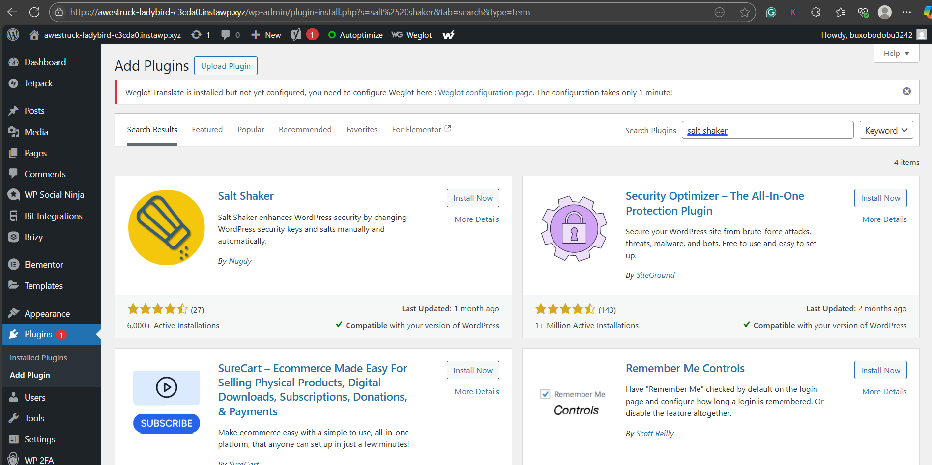Dismiss the Weglot notice
This screenshot has width=932, height=465.
(x=907, y=91)
